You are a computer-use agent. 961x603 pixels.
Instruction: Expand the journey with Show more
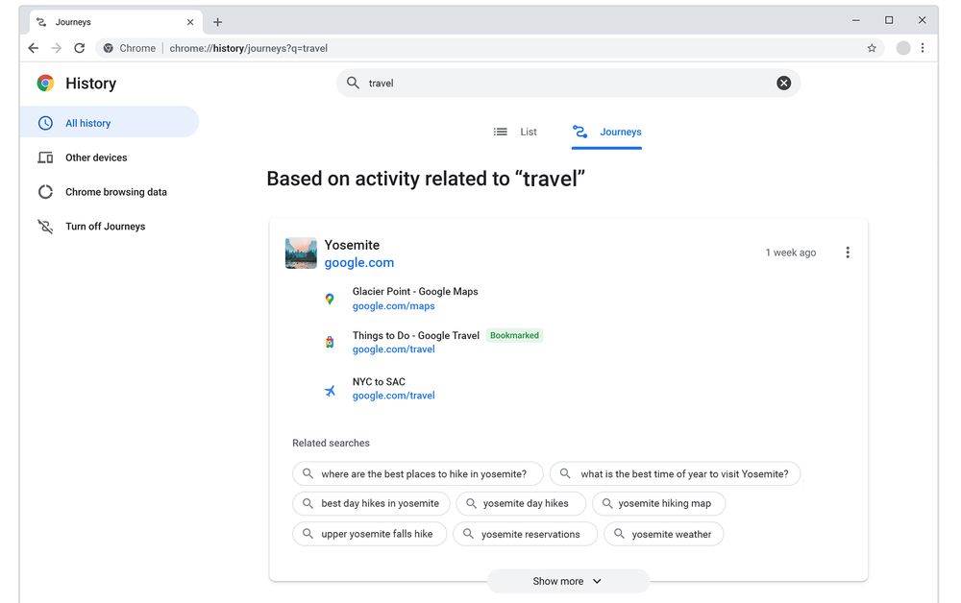coord(567,581)
